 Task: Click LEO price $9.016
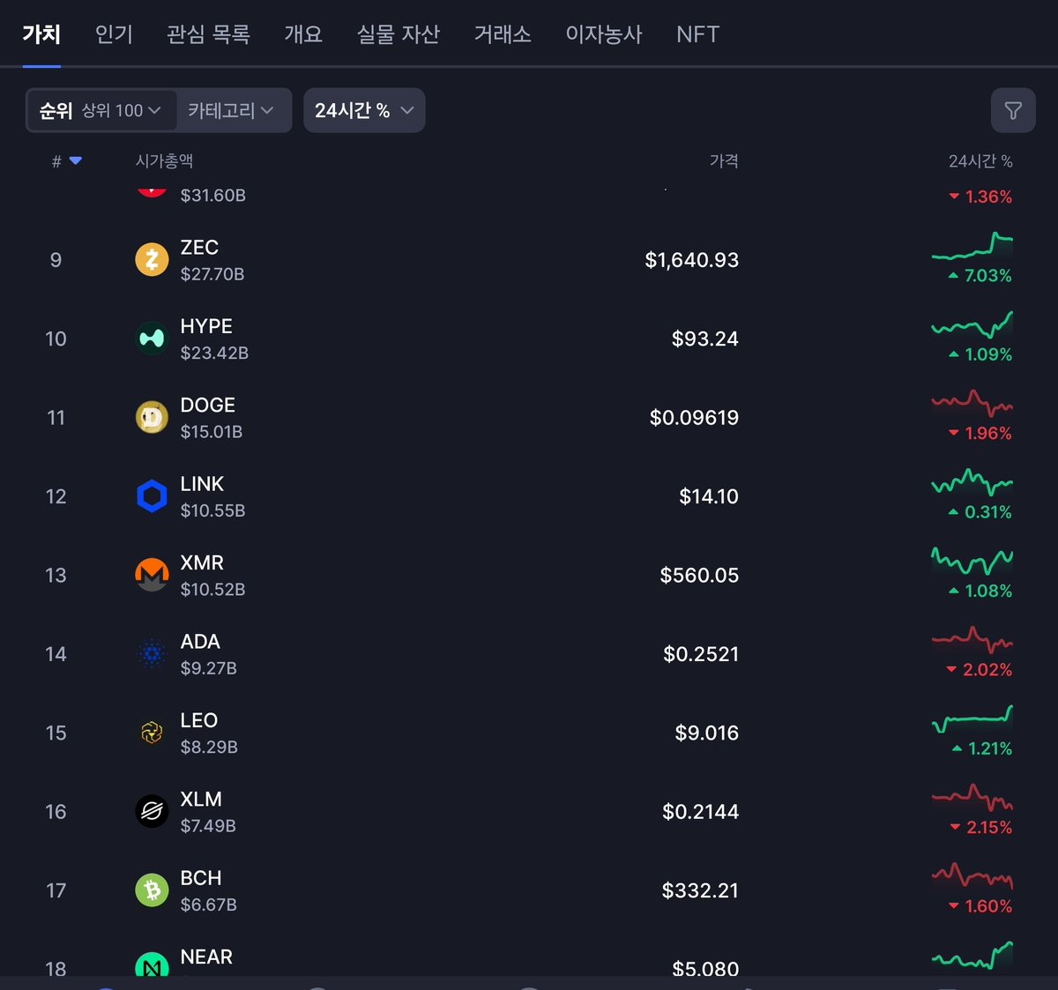pyautogui.click(x=707, y=733)
